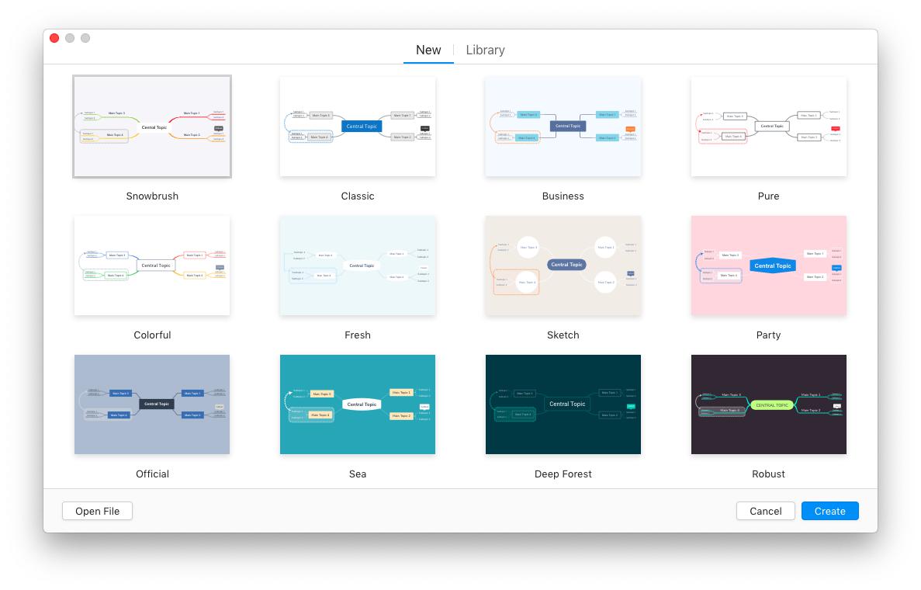The width and height of the screenshot is (921, 590).
Task: Click the Pure label text
Action: (x=769, y=196)
